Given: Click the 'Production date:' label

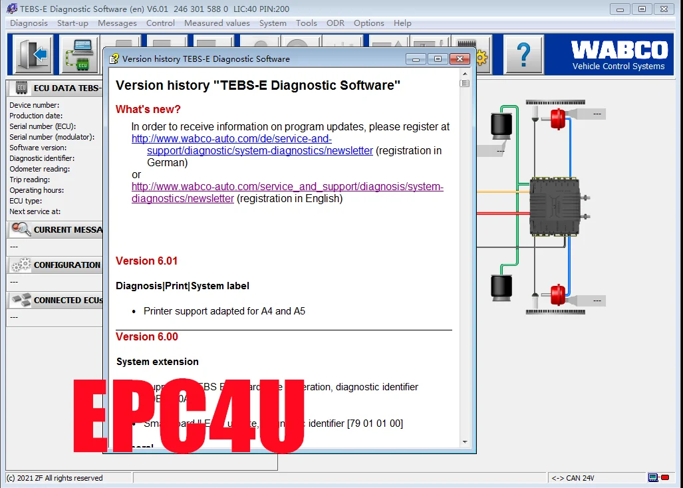Looking at the screenshot, I should tap(36, 116).
